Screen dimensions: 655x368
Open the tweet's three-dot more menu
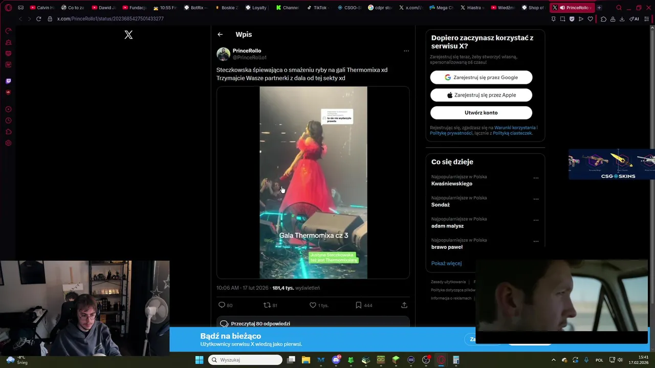(406, 51)
